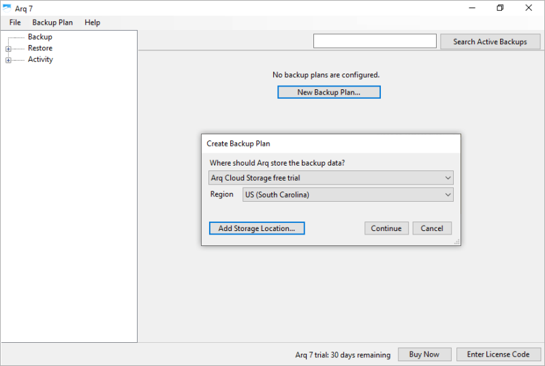Viewport: 545px width, 366px height.
Task: Select Activity in the sidebar tree
Action: pyautogui.click(x=40, y=59)
